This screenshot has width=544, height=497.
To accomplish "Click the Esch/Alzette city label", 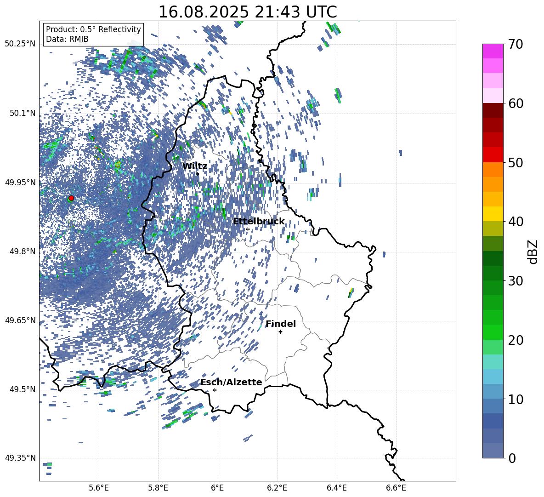I will [231, 383].
